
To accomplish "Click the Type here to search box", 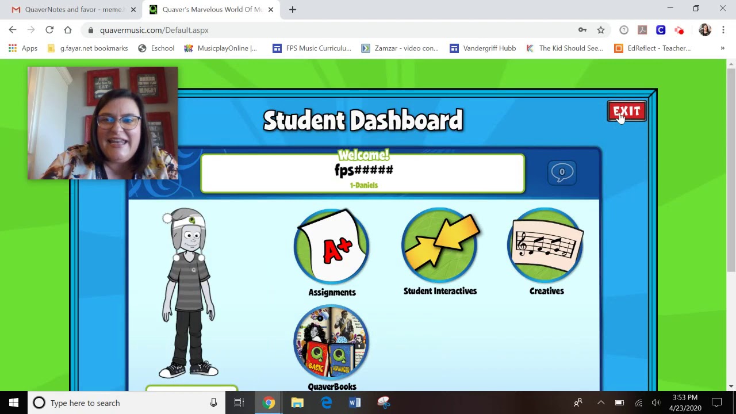I will coord(125,402).
